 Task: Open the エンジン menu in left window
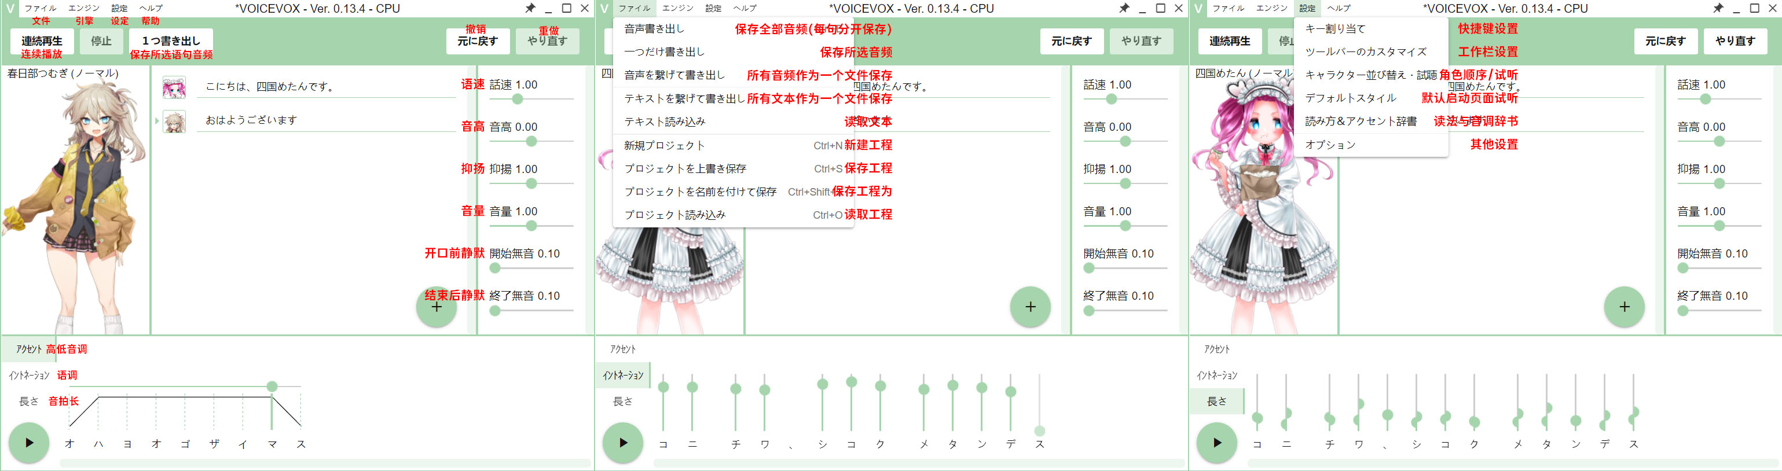pyautogui.click(x=84, y=8)
